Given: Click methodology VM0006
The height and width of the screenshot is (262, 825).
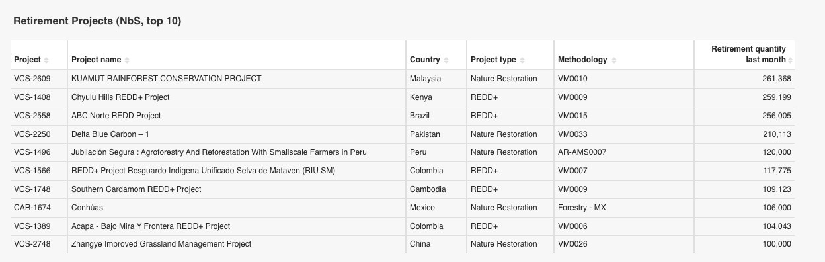Looking at the screenshot, I should pos(572,226).
